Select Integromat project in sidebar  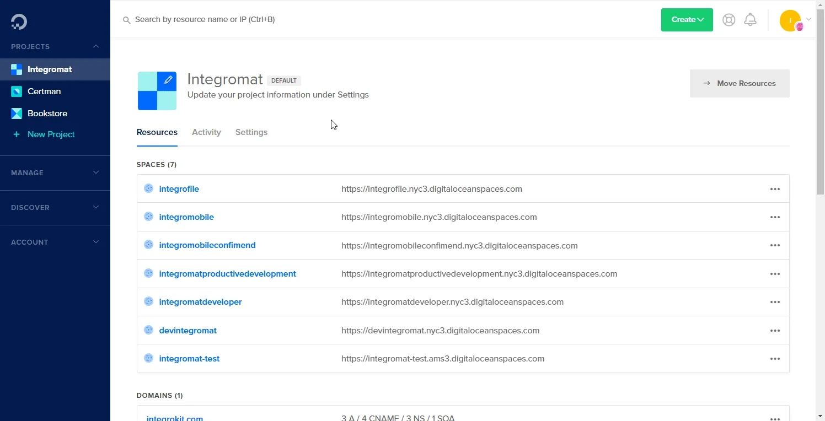pos(55,69)
